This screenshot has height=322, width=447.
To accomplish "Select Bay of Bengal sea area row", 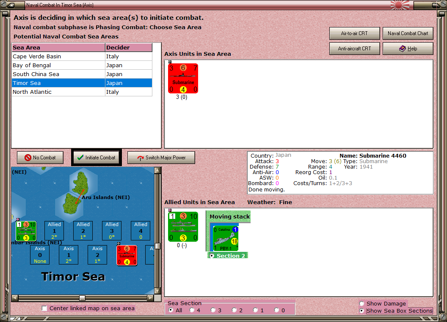I will coord(82,65).
